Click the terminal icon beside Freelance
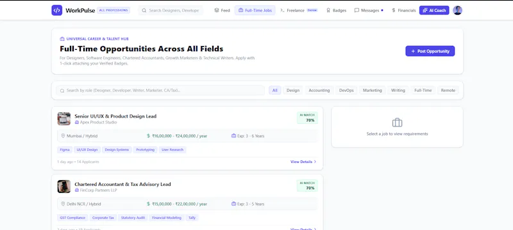This screenshot has width=513, height=230. pyautogui.click(x=282, y=10)
